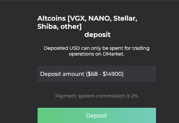179x123 pixels.
Task: Click 'NANO' in the heading
Action: [x=100, y=18]
